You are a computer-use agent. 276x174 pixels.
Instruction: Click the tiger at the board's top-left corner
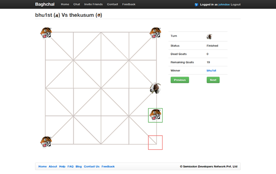[46, 33]
